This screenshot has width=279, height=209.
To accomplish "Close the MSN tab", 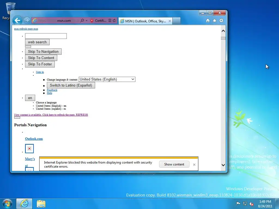I will click(170, 21).
